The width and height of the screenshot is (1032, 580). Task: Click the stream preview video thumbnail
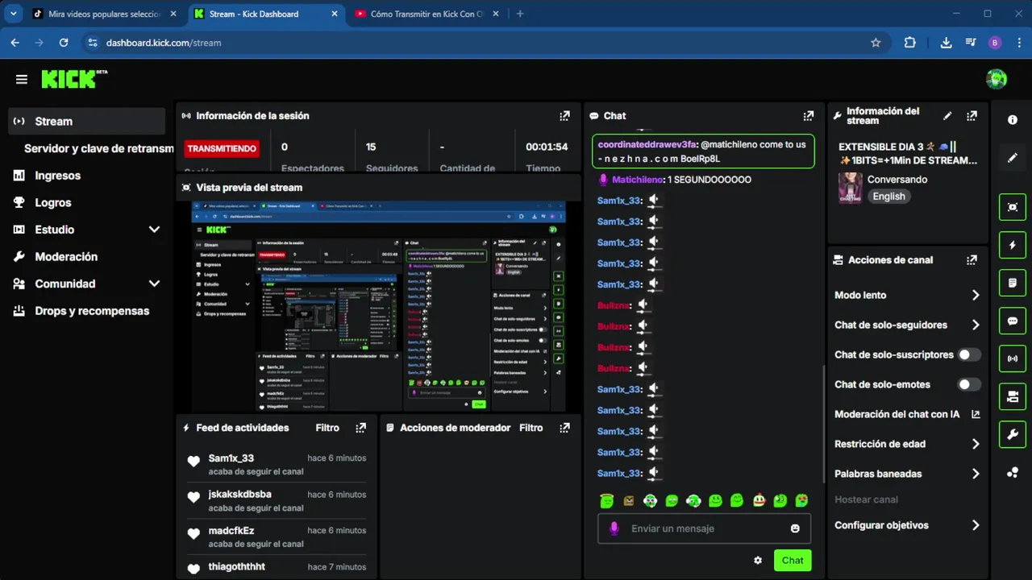coord(379,307)
